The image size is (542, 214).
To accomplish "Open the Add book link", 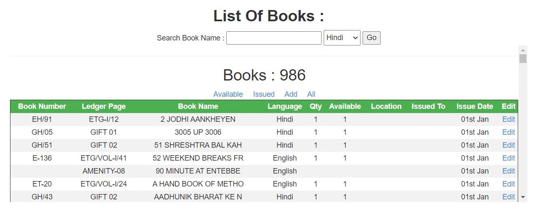I will coord(291,94).
